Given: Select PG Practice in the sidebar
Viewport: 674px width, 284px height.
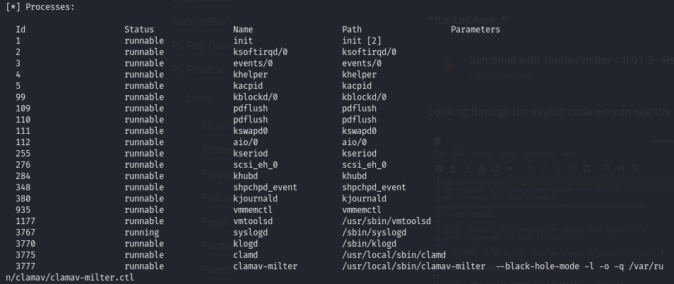Looking at the screenshot, I should click(197, 70).
